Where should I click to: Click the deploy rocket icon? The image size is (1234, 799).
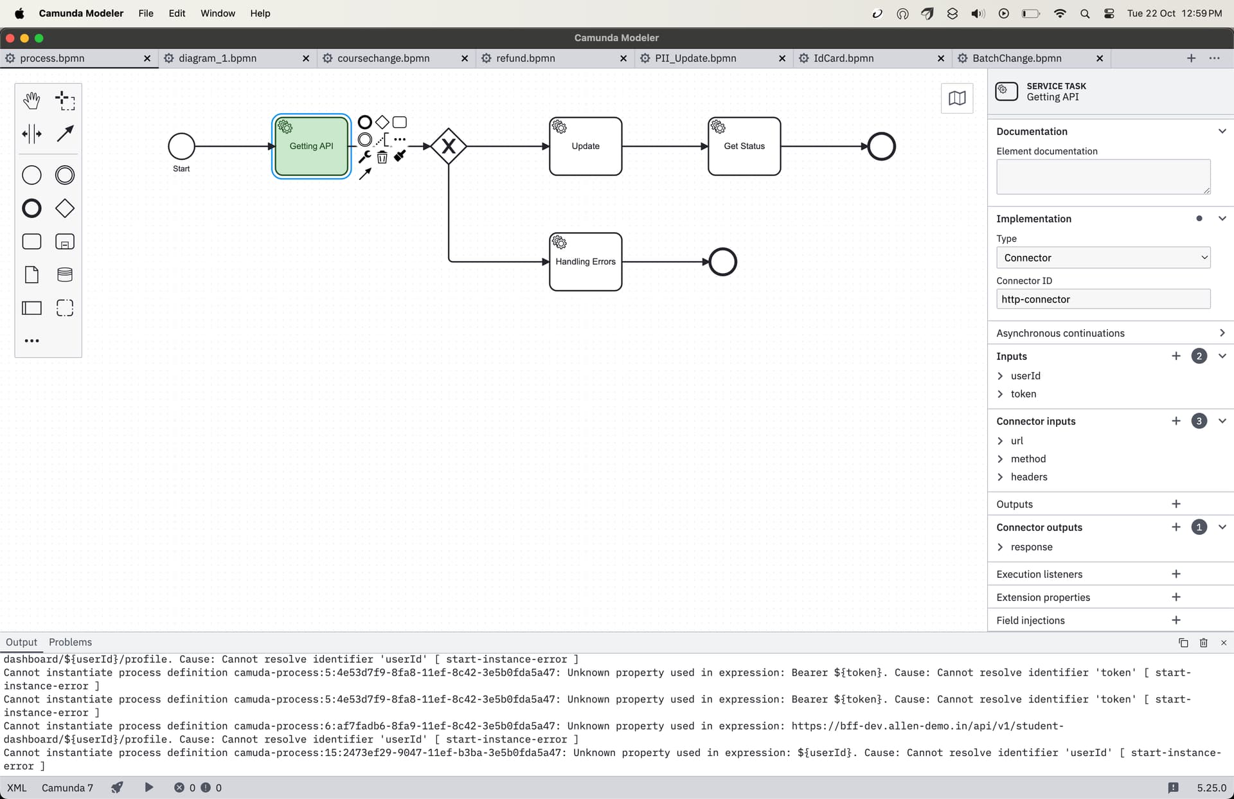[117, 787]
